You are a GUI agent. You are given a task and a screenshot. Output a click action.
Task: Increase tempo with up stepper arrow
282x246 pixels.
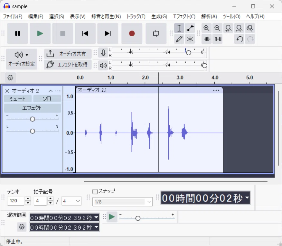28,198
